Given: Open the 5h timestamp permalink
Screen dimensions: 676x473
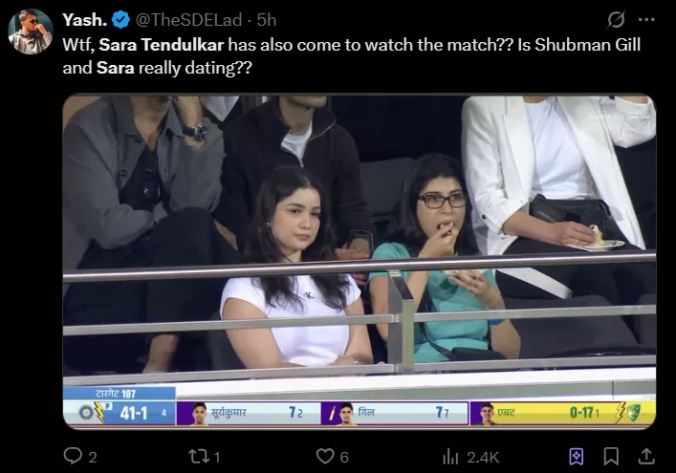Looking at the screenshot, I should tap(267, 20).
